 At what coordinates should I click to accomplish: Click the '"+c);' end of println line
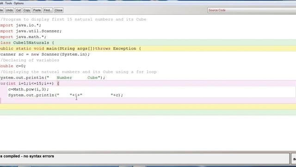[117, 95]
